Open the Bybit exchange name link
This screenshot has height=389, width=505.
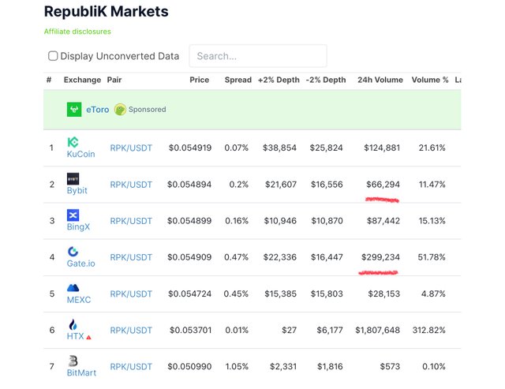(x=77, y=191)
